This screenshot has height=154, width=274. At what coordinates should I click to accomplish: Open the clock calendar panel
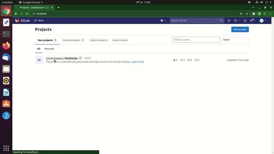pos(143,2)
